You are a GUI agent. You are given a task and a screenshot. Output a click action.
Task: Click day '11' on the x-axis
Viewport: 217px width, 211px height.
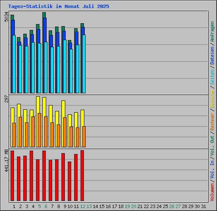[76, 206]
